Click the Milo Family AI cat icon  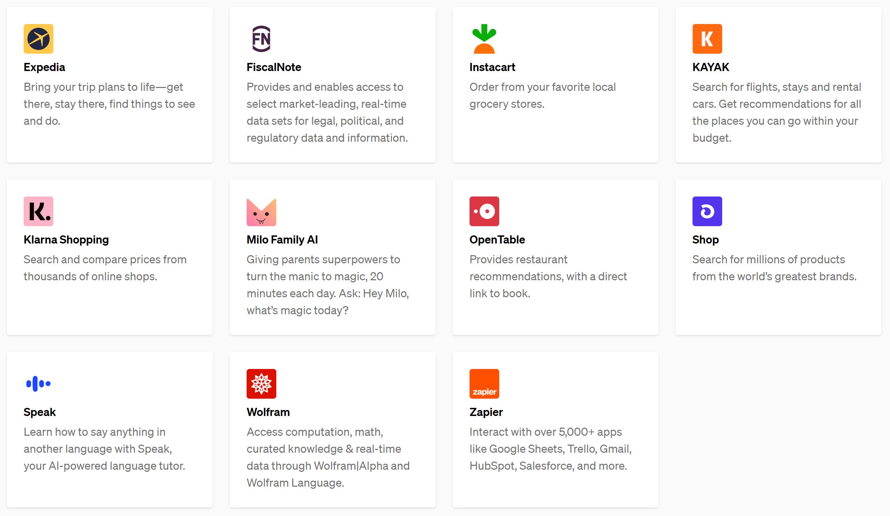(261, 212)
